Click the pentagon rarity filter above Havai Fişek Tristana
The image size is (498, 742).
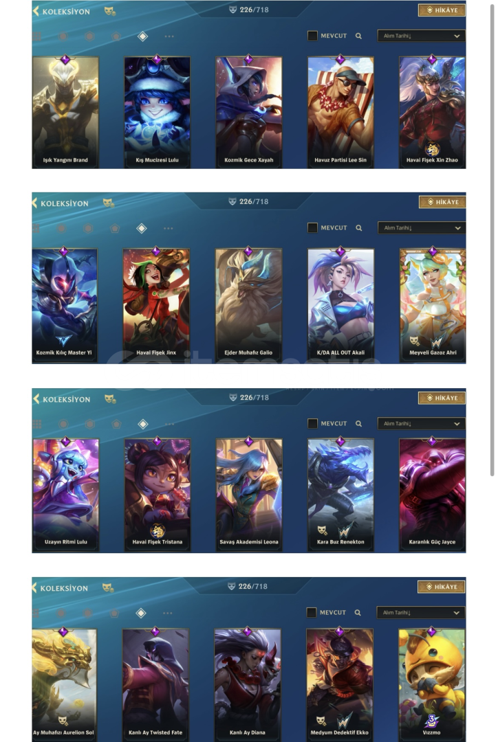point(116,424)
